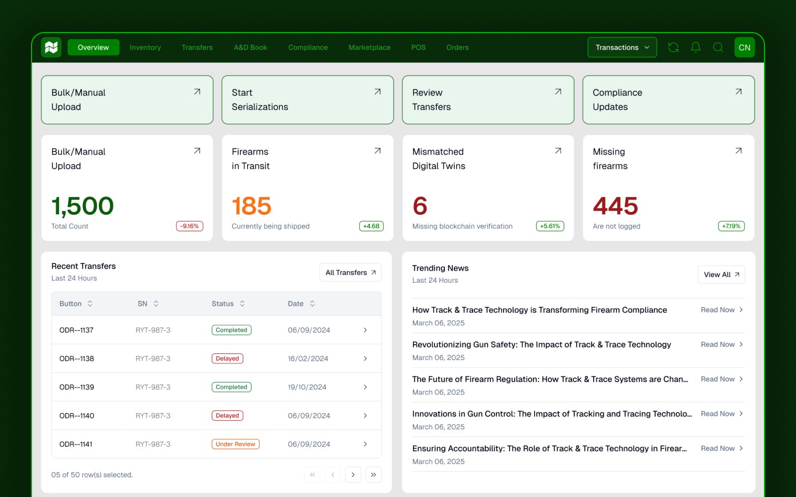Screen dimensions: 796x497
Task: Go to previous page of transfers
Action: (x=333, y=475)
